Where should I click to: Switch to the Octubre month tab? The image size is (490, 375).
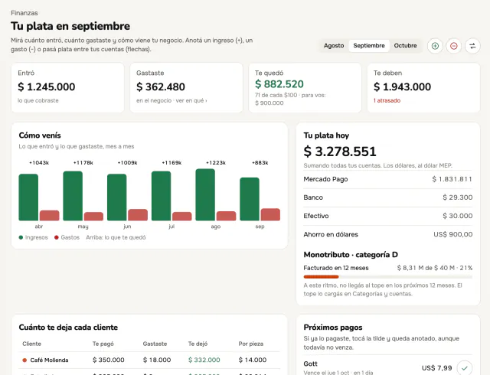405,46
